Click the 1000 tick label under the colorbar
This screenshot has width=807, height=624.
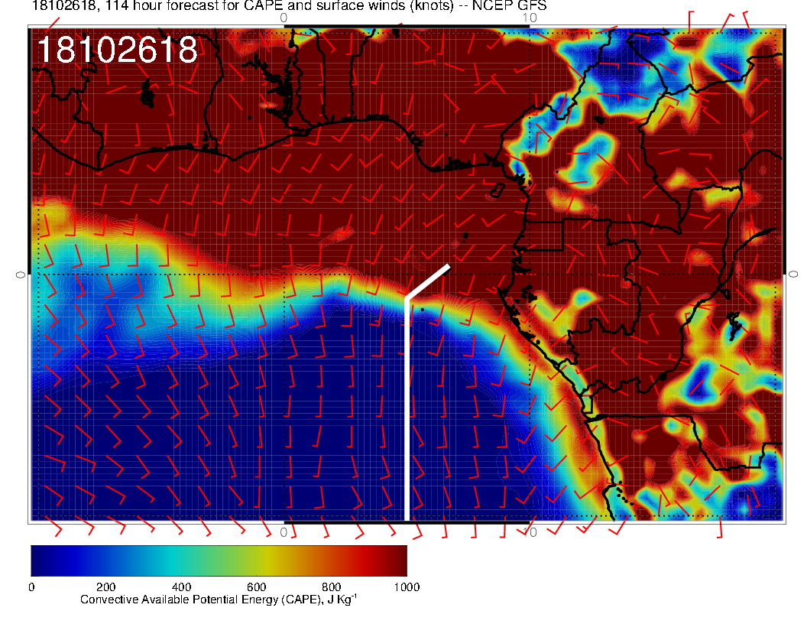pos(406,587)
